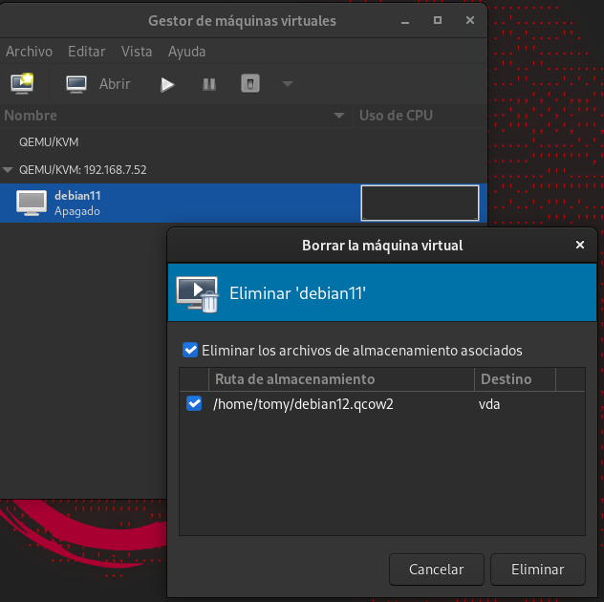The height and width of the screenshot is (602, 604).
Task: Click the pause VM toolbar icon
Action: pos(209,84)
